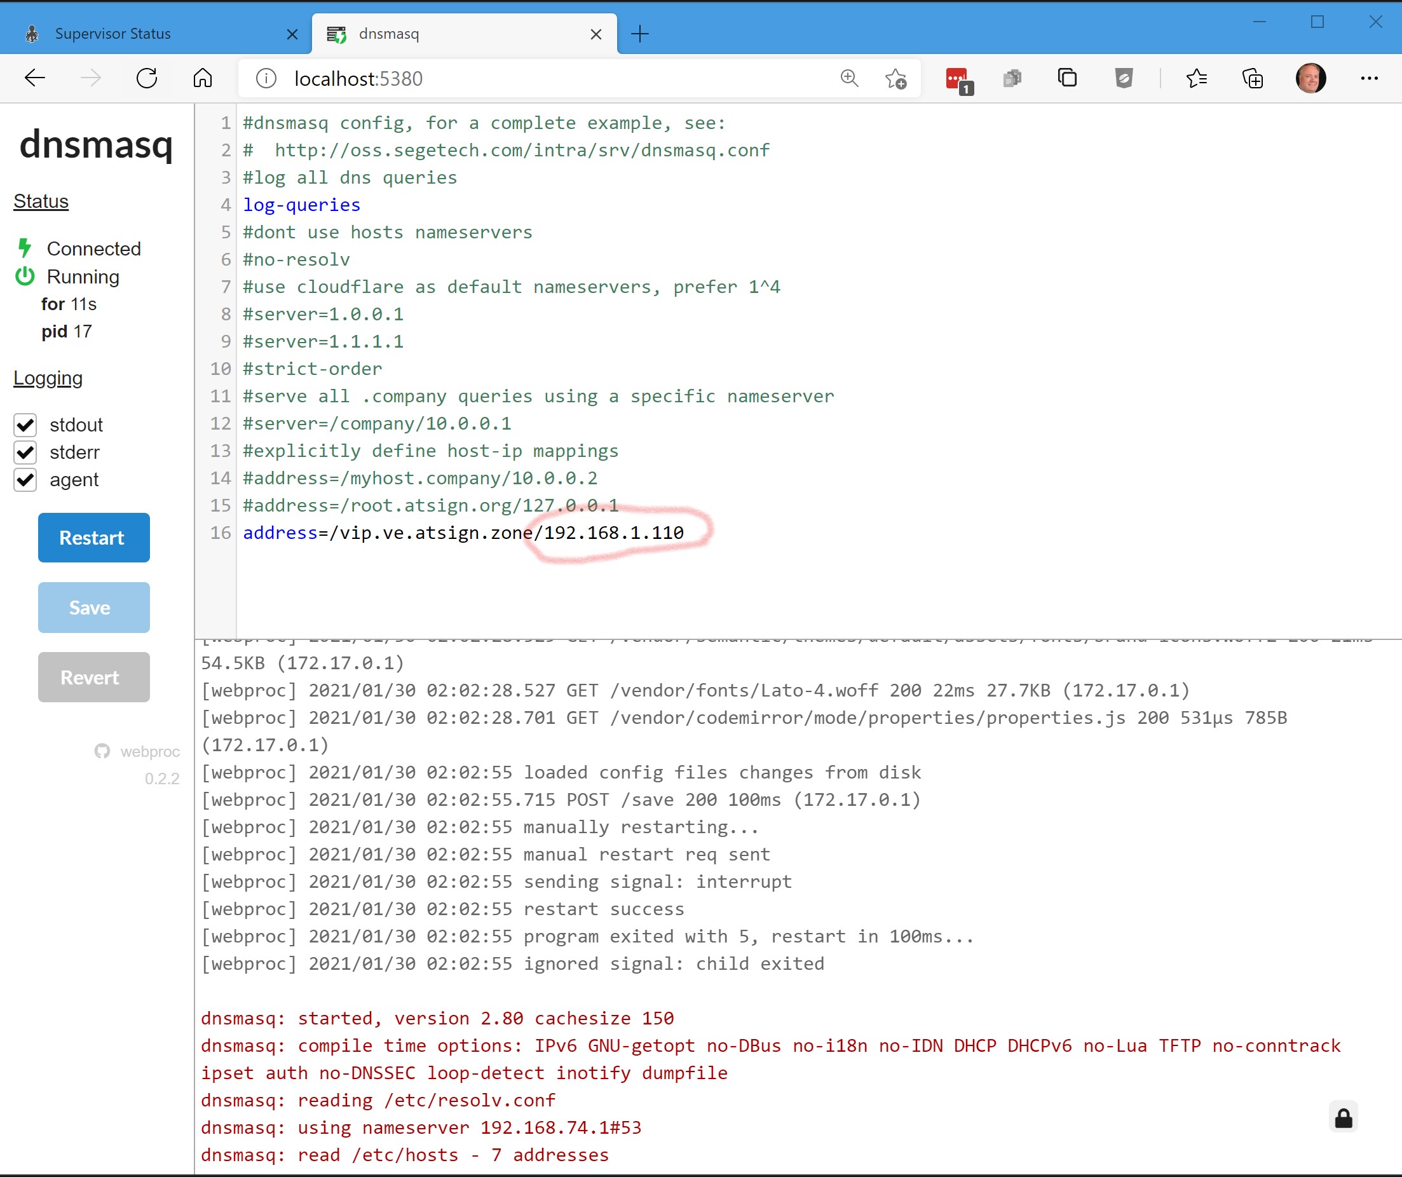Open the user profile avatar
1402x1177 pixels.
coord(1310,78)
